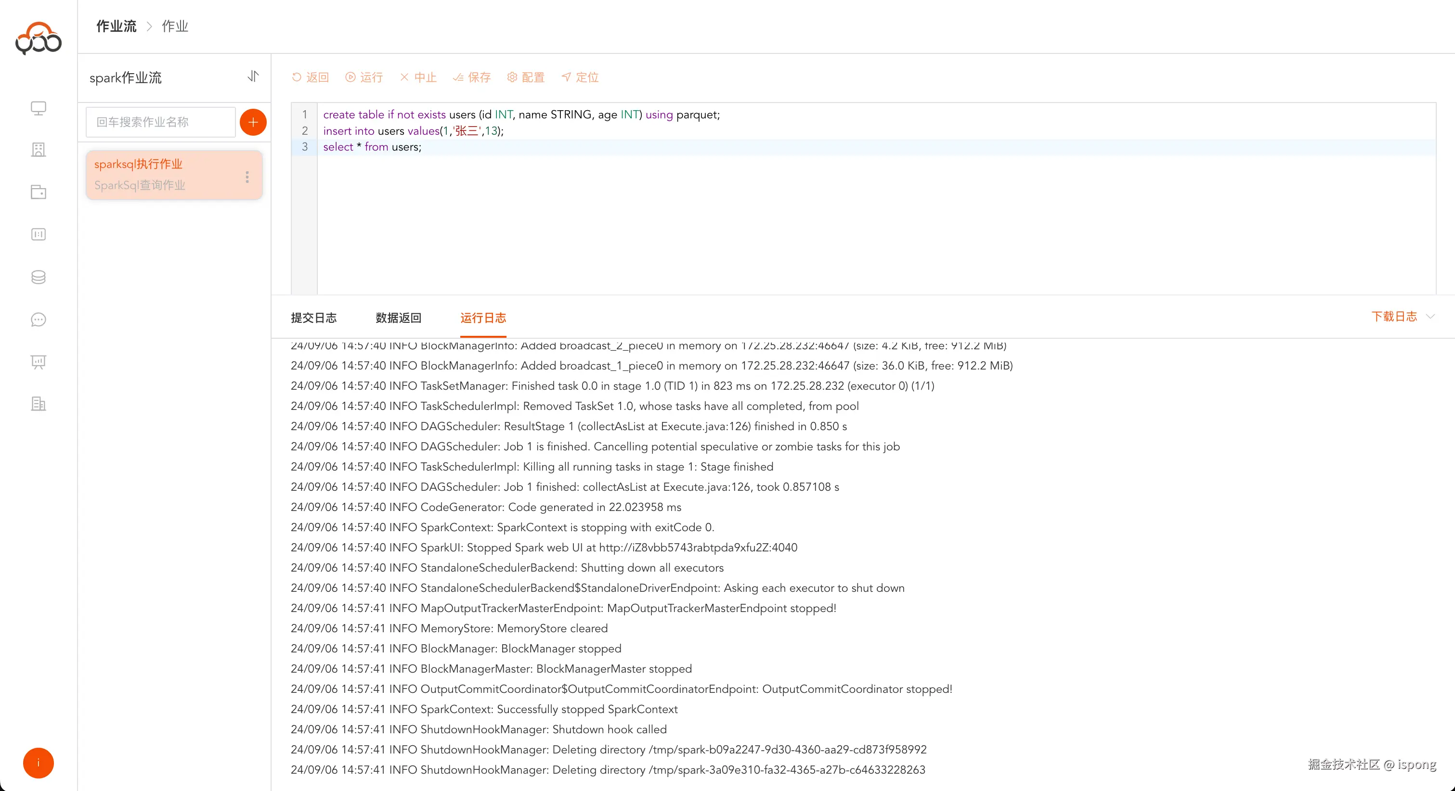Viewport: 1455px width, 791px height.
Task: Click the orange user avatar button
Action: pos(39,763)
